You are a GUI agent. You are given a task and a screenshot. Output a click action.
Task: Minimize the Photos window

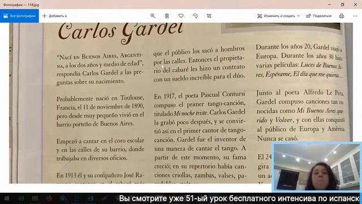tap(329, 5)
